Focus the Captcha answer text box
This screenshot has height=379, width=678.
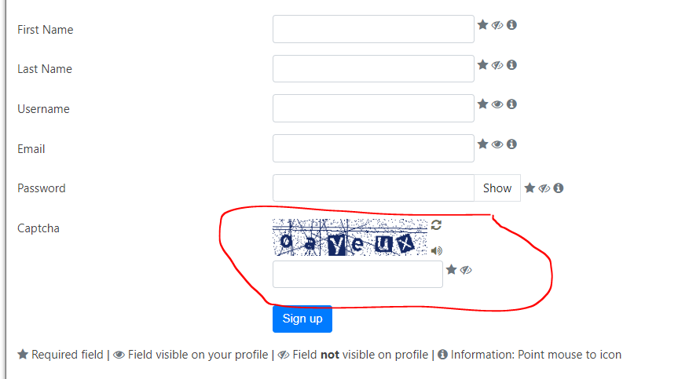(x=357, y=274)
